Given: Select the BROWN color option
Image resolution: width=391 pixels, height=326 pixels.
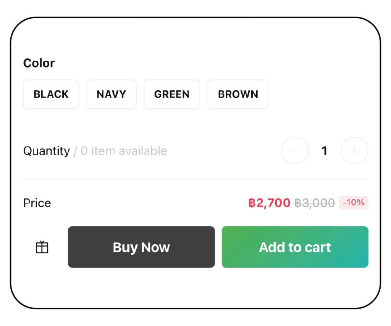Looking at the screenshot, I should 238,94.
